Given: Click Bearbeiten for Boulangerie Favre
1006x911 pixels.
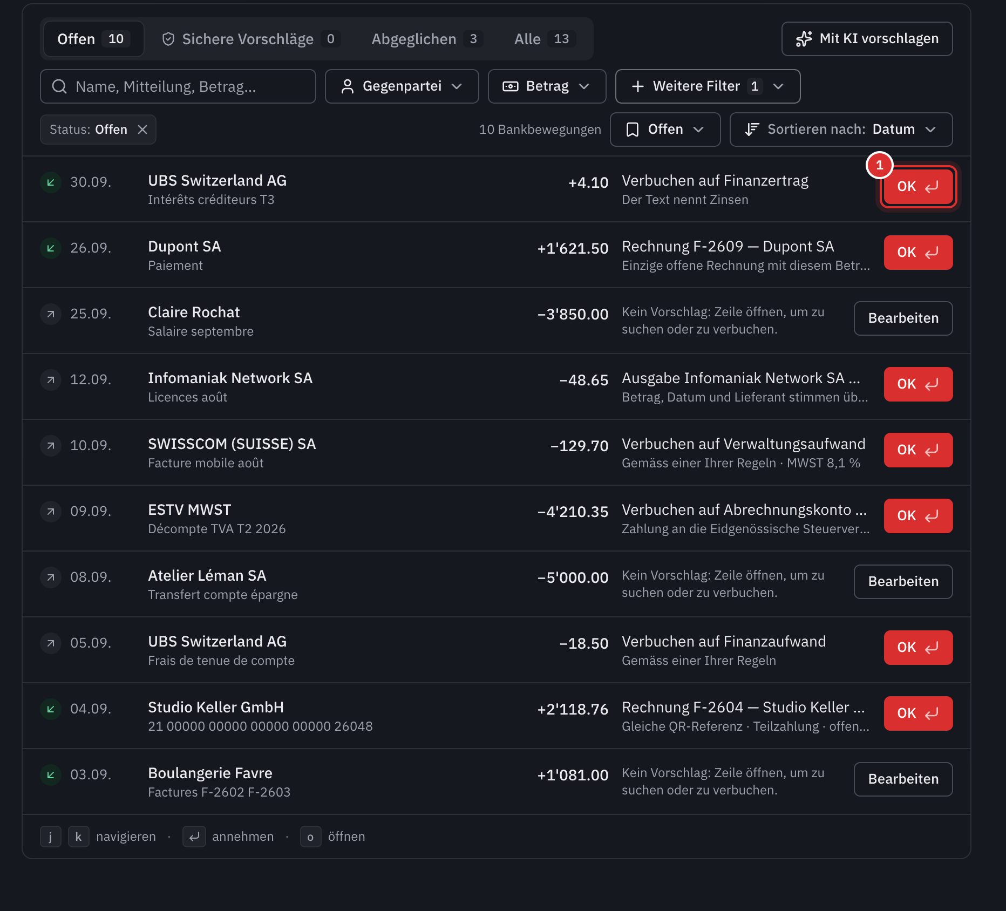Looking at the screenshot, I should 903,779.
